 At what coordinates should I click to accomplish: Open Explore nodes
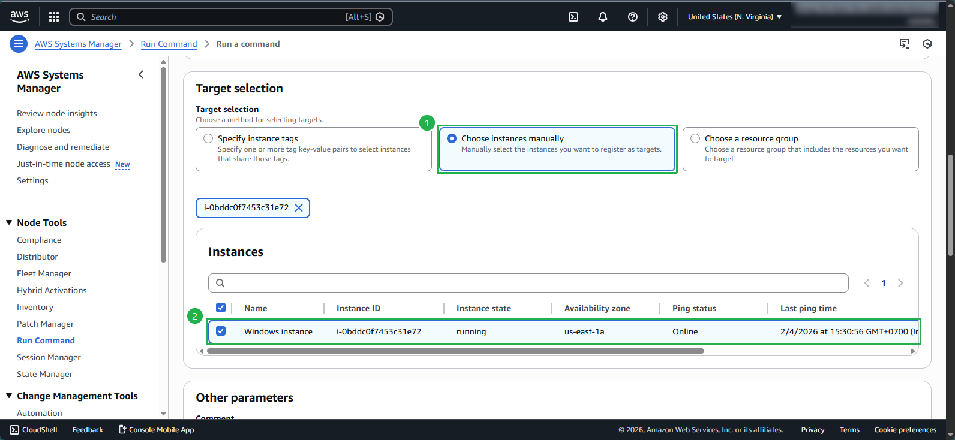coord(44,130)
